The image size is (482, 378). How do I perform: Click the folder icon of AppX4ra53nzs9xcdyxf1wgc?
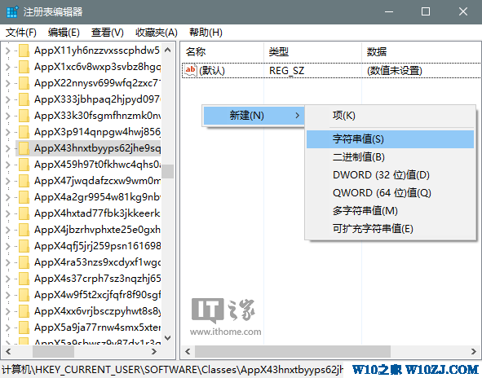click(x=24, y=262)
